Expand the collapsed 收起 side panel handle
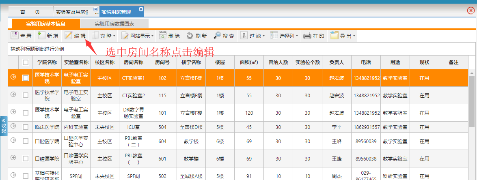Screen dimensions: 477x180 point(4,126)
